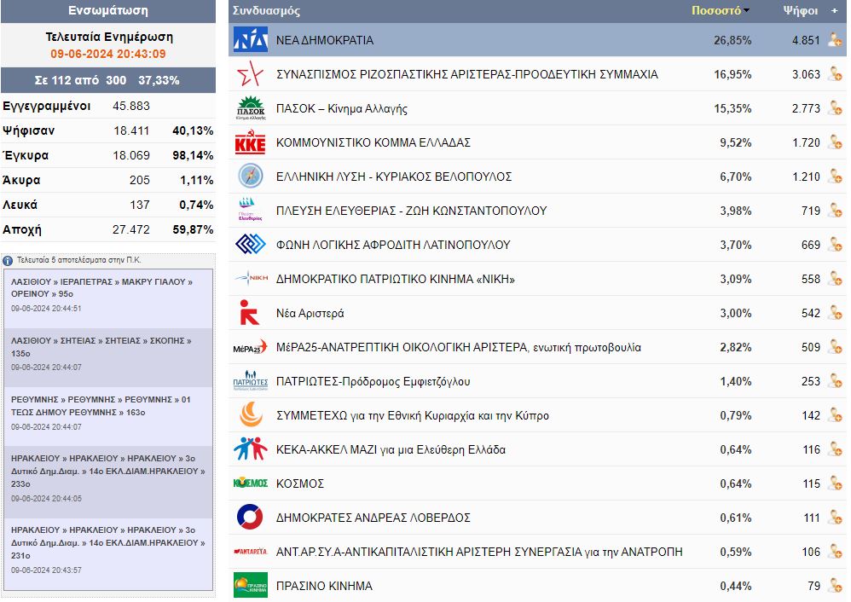Click the update timestamp 09-06-2024 20:43:09
The image size is (851, 602).
click(108, 54)
